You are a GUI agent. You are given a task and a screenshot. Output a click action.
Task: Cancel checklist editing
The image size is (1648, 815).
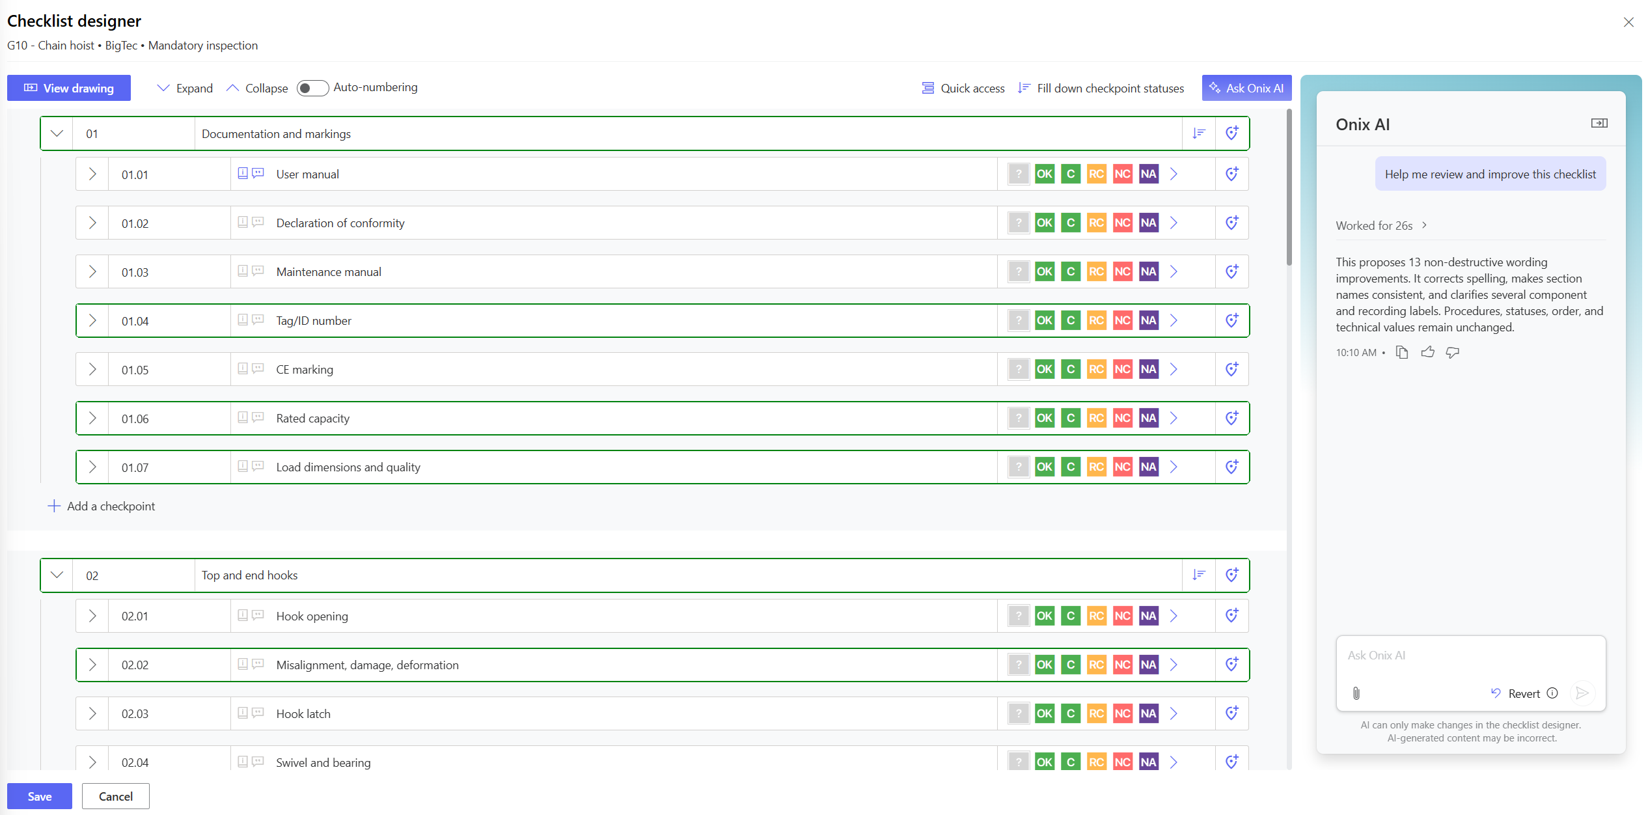click(x=116, y=796)
